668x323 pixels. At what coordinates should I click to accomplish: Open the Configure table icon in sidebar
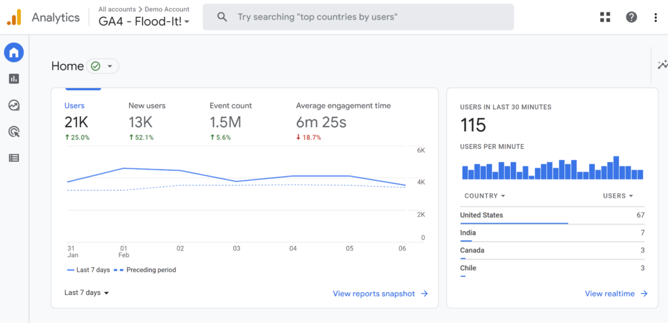14,158
